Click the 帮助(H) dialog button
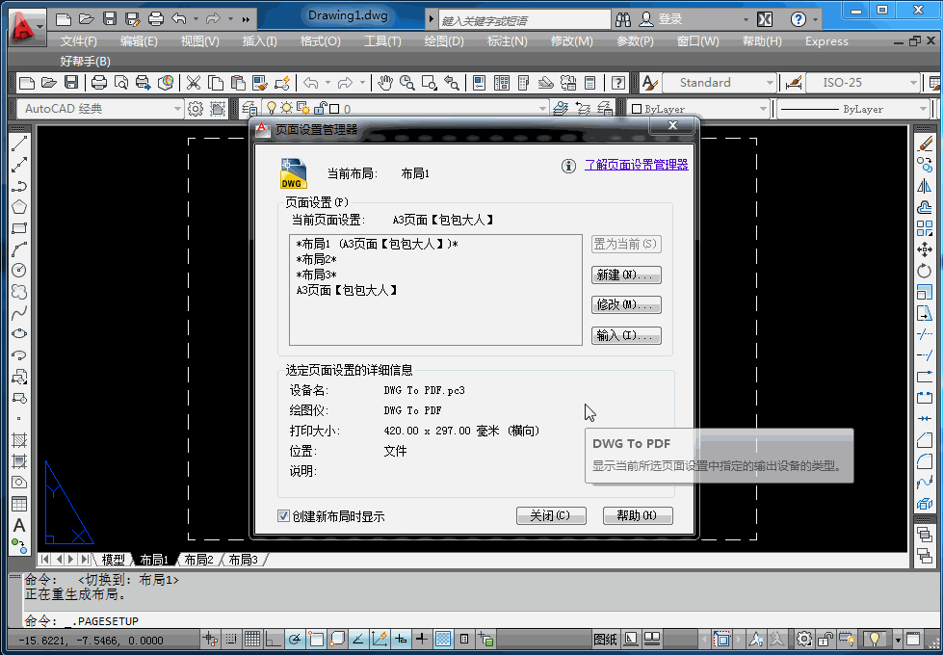The height and width of the screenshot is (655, 943). (x=638, y=515)
